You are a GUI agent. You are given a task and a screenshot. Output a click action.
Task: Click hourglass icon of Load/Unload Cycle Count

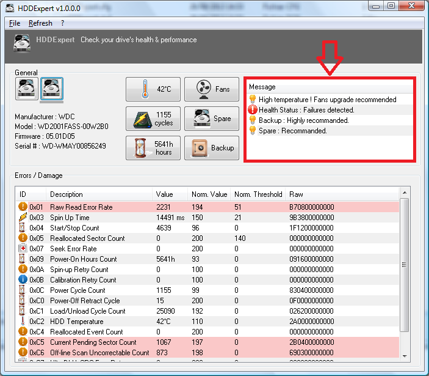[x=22, y=311]
